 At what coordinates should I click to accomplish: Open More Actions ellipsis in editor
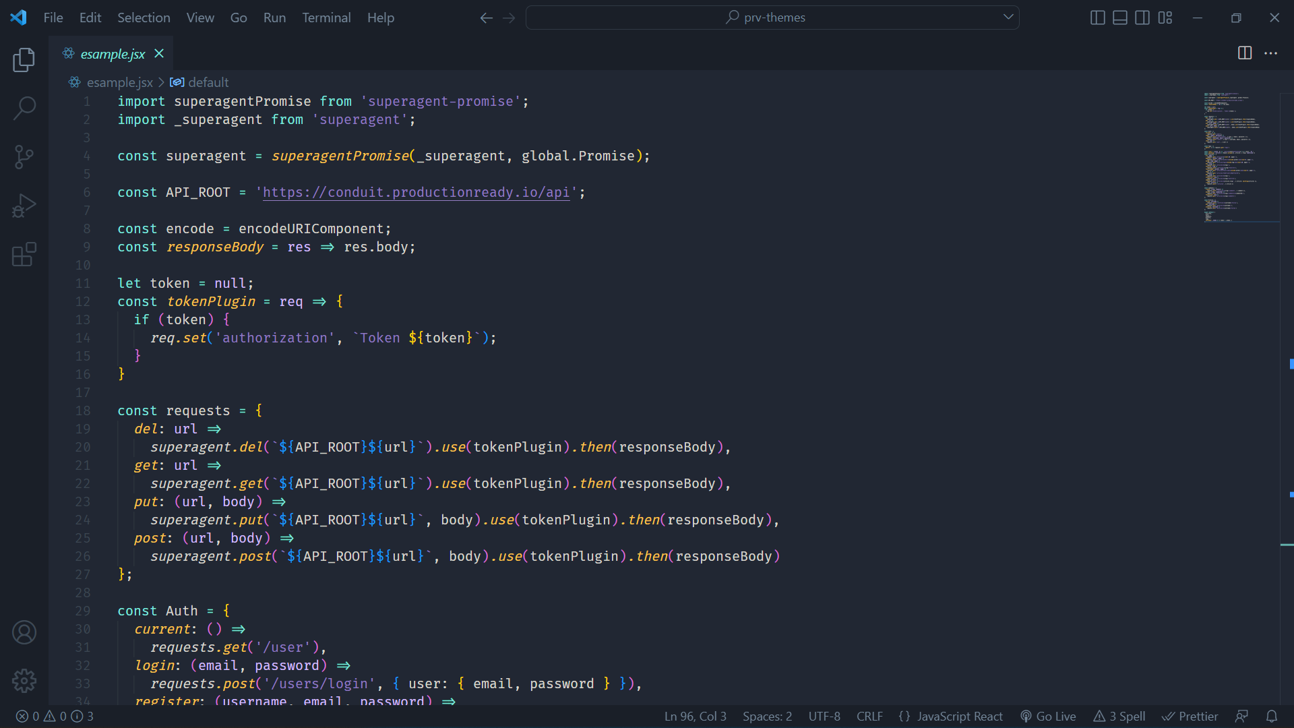tap(1270, 53)
